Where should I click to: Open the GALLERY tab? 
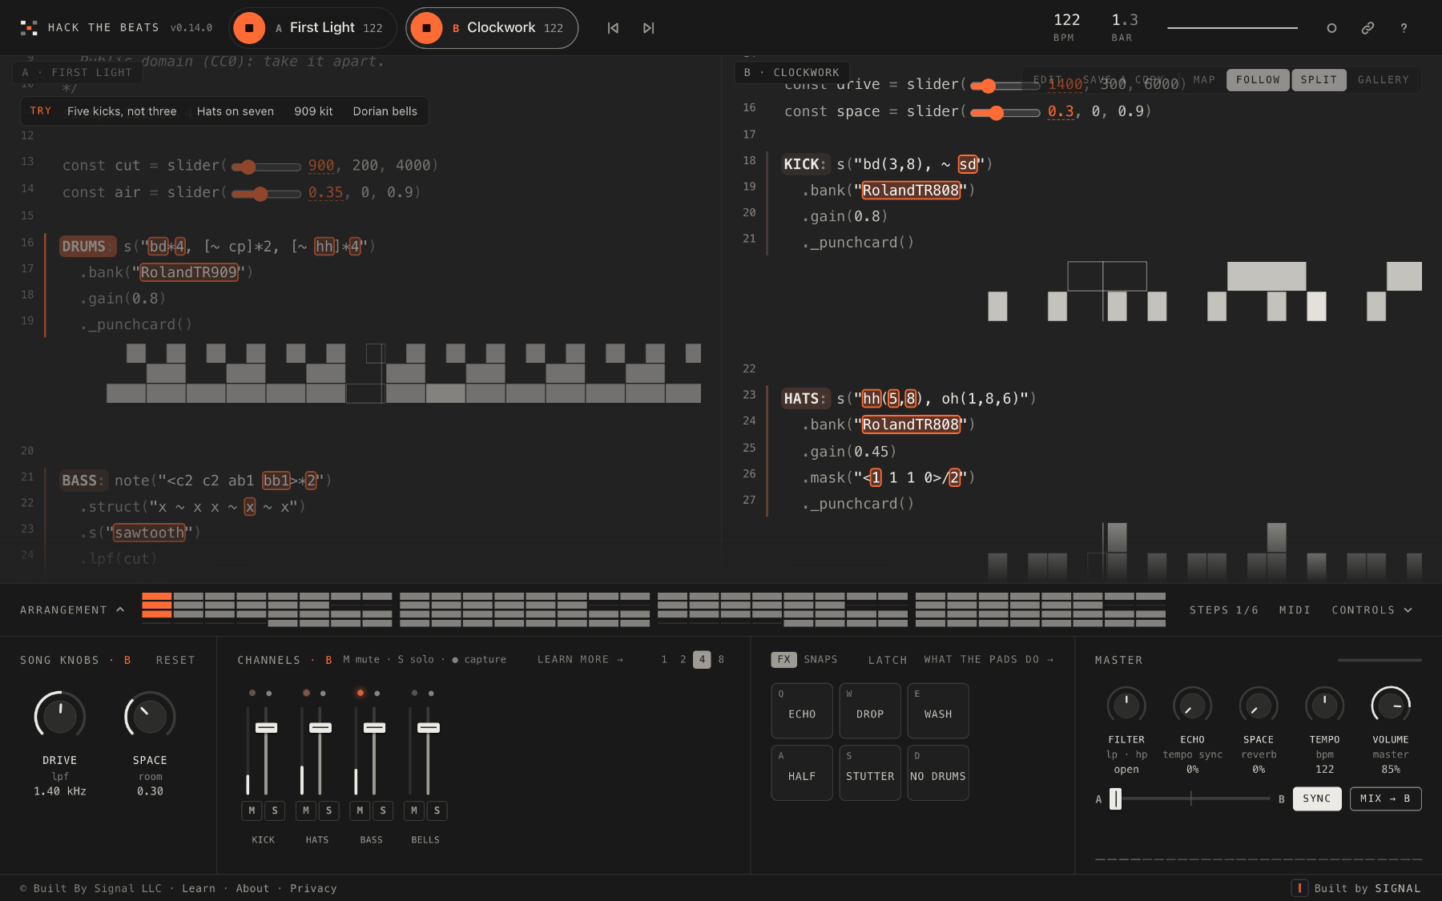click(1383, 79)
